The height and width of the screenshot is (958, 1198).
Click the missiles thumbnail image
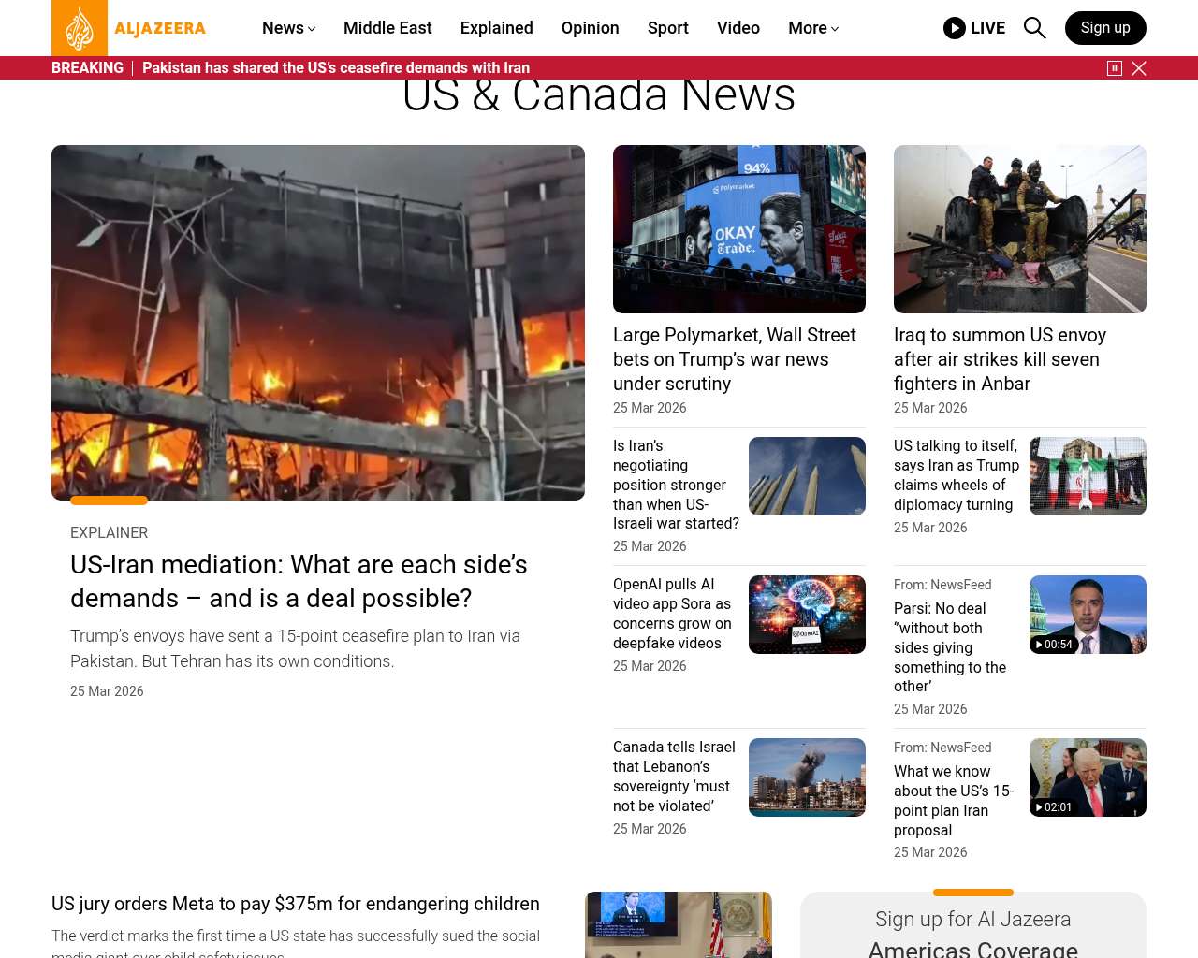coord(807,476)
